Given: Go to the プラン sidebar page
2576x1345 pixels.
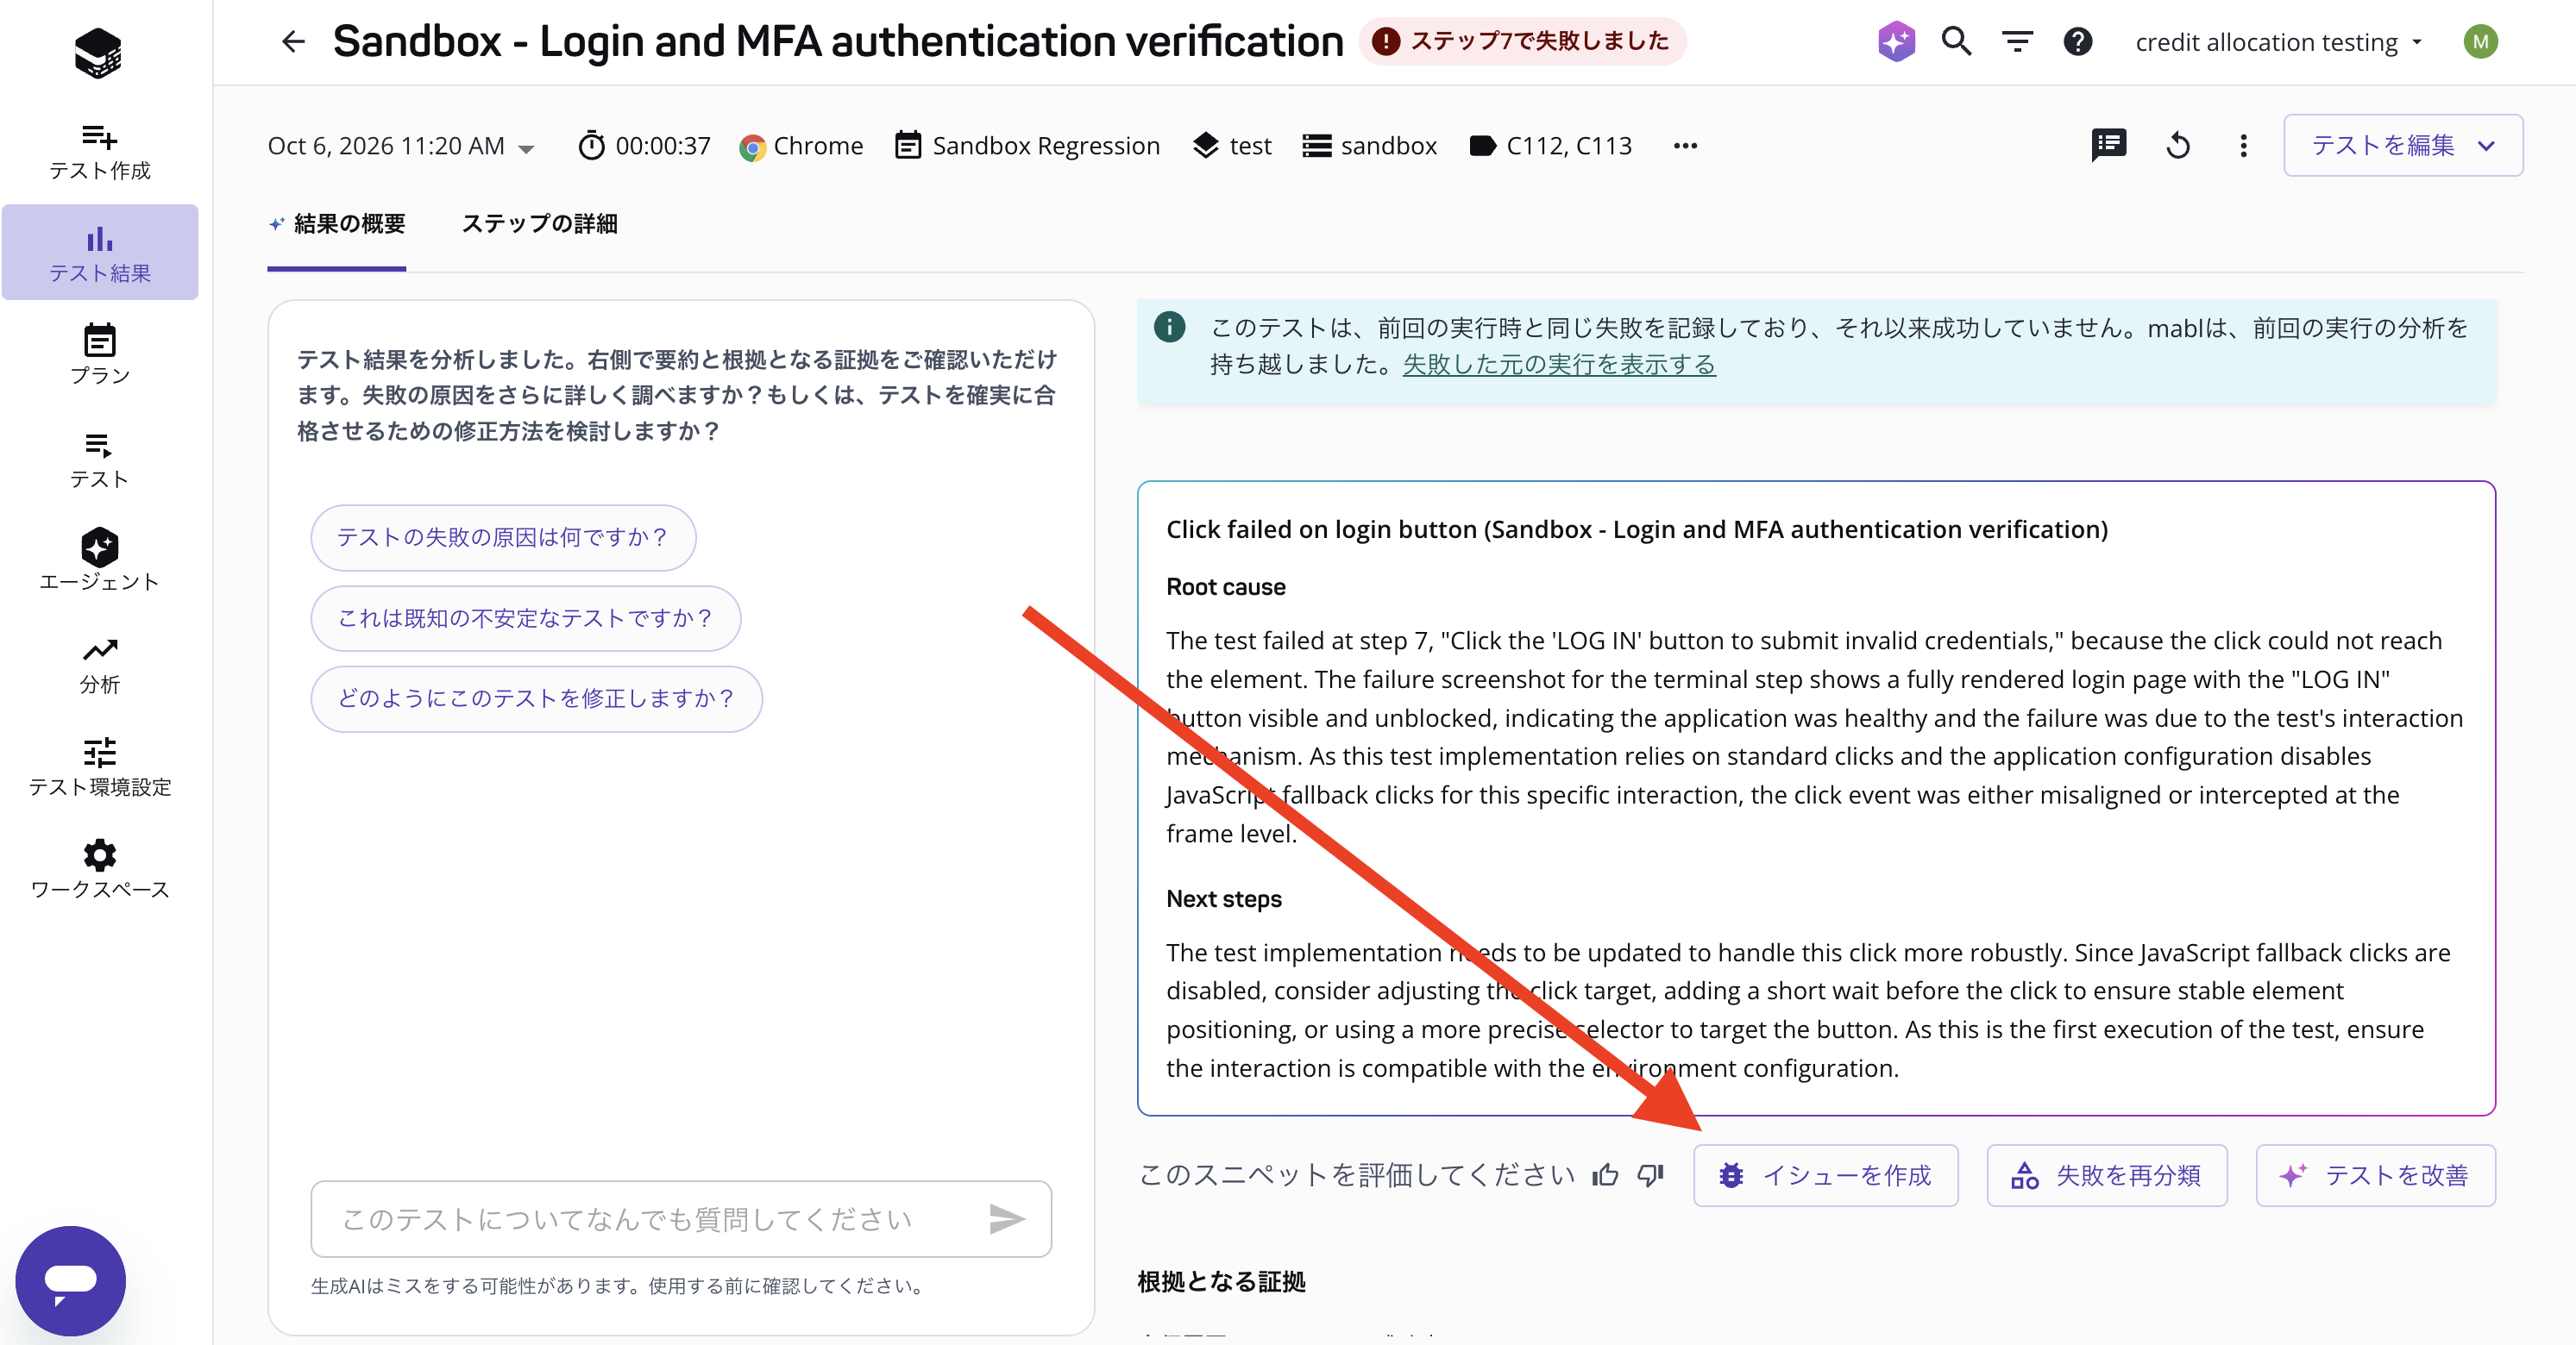Looking at the screenshot, I should [100, 354].
